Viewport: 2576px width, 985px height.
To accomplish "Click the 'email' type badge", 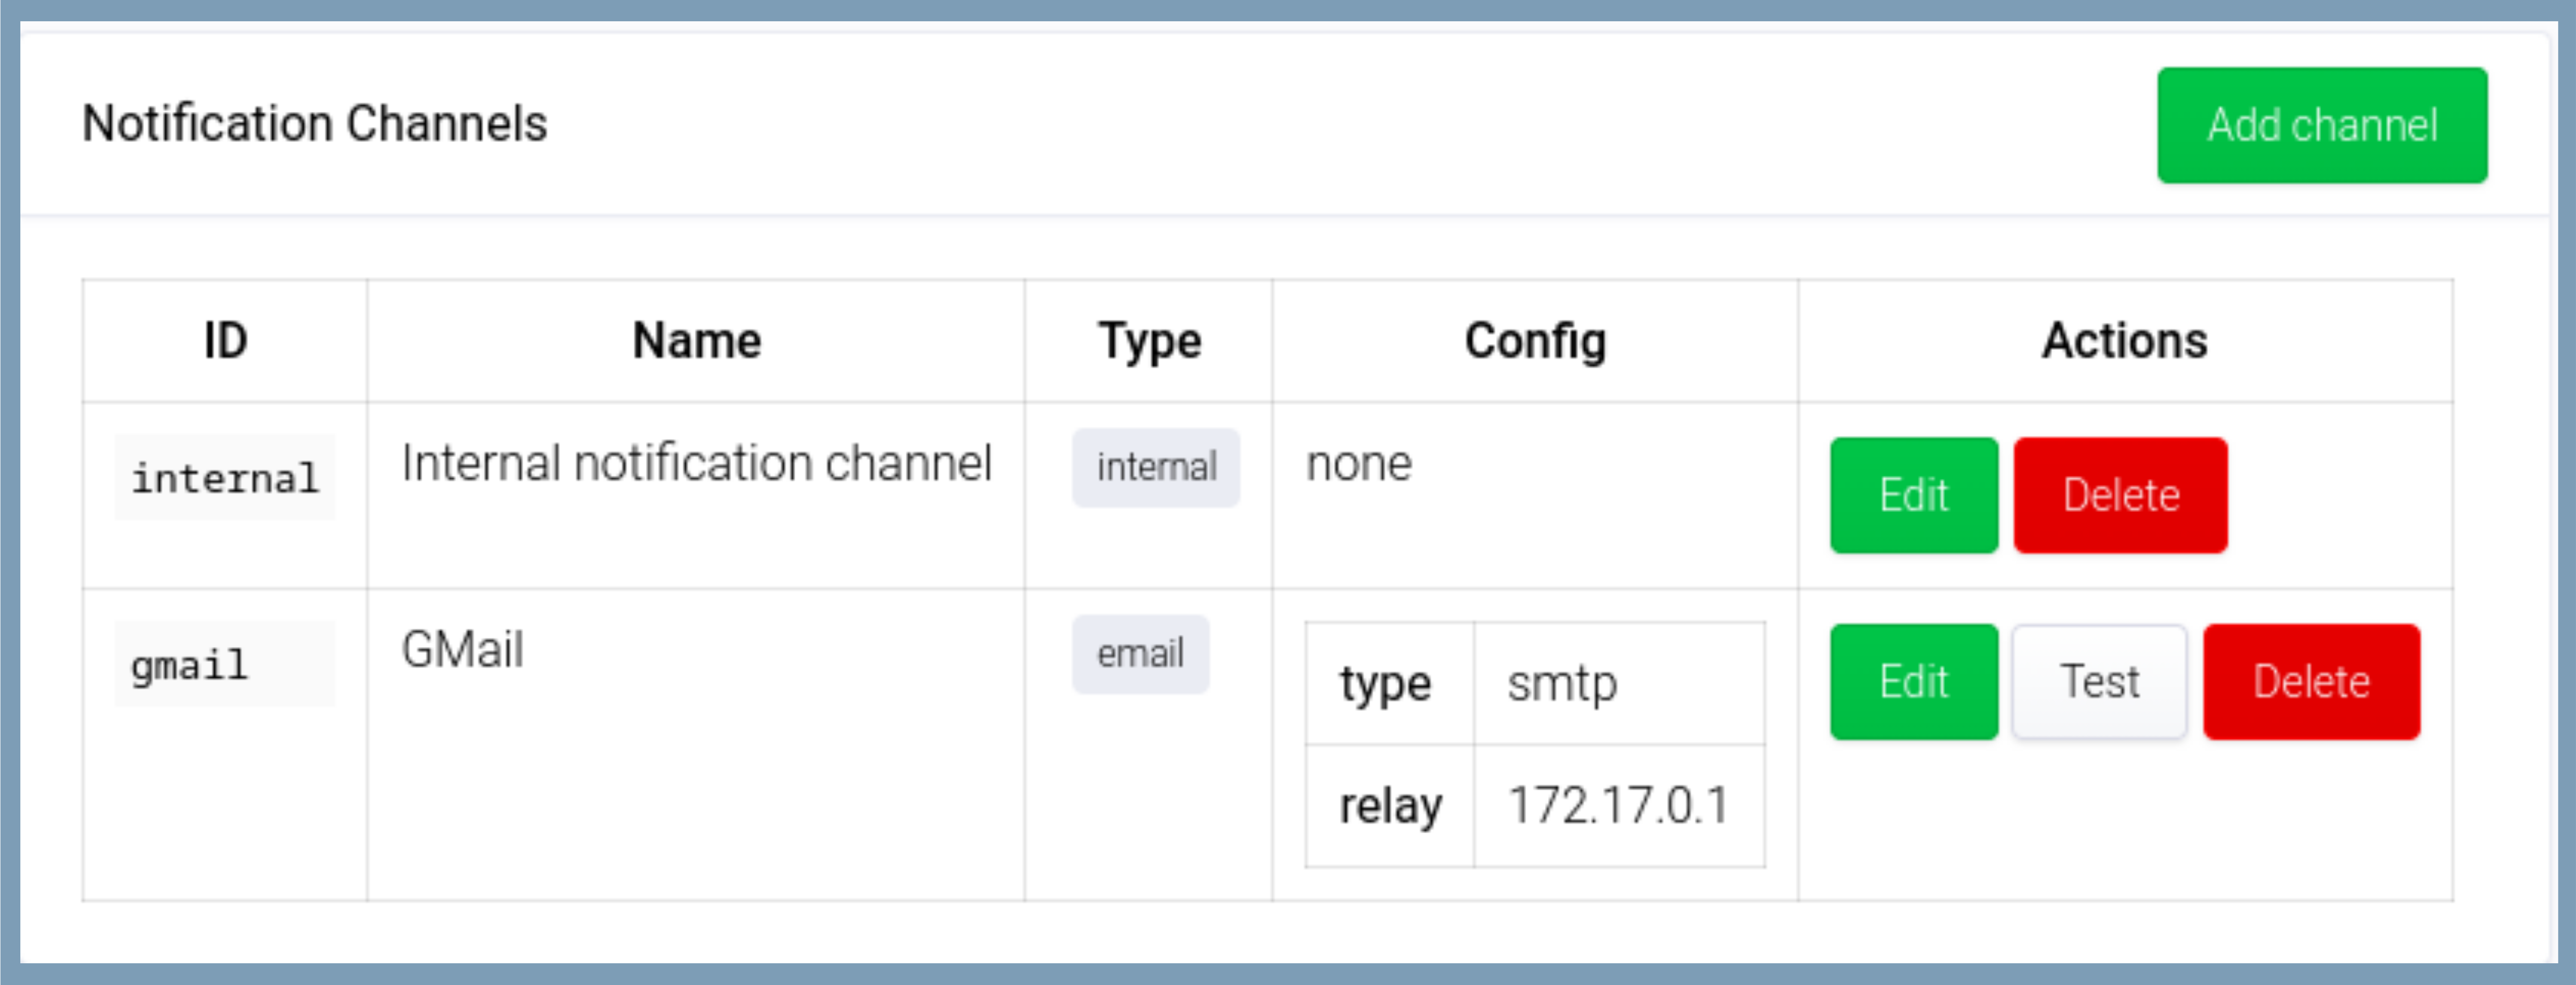I will (x=1140, y=654).
